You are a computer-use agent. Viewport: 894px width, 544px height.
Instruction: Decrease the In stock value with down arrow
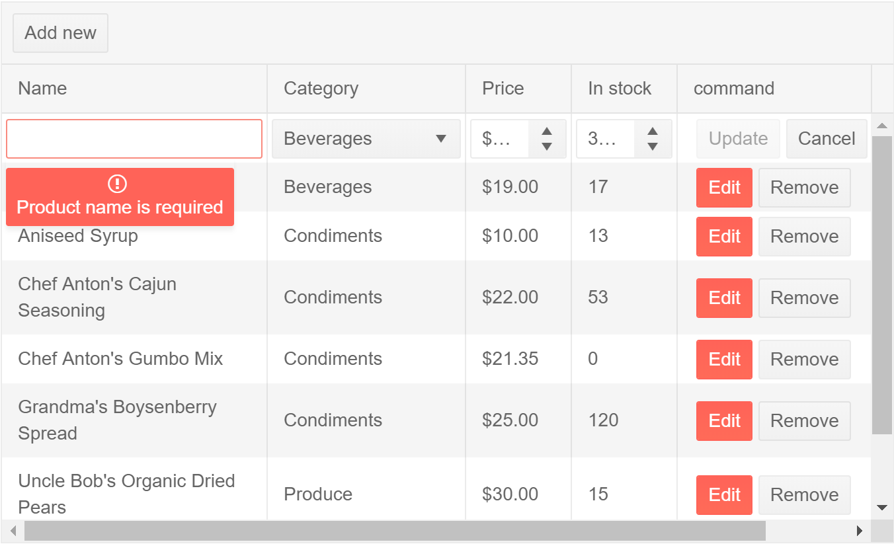[653, 145]
